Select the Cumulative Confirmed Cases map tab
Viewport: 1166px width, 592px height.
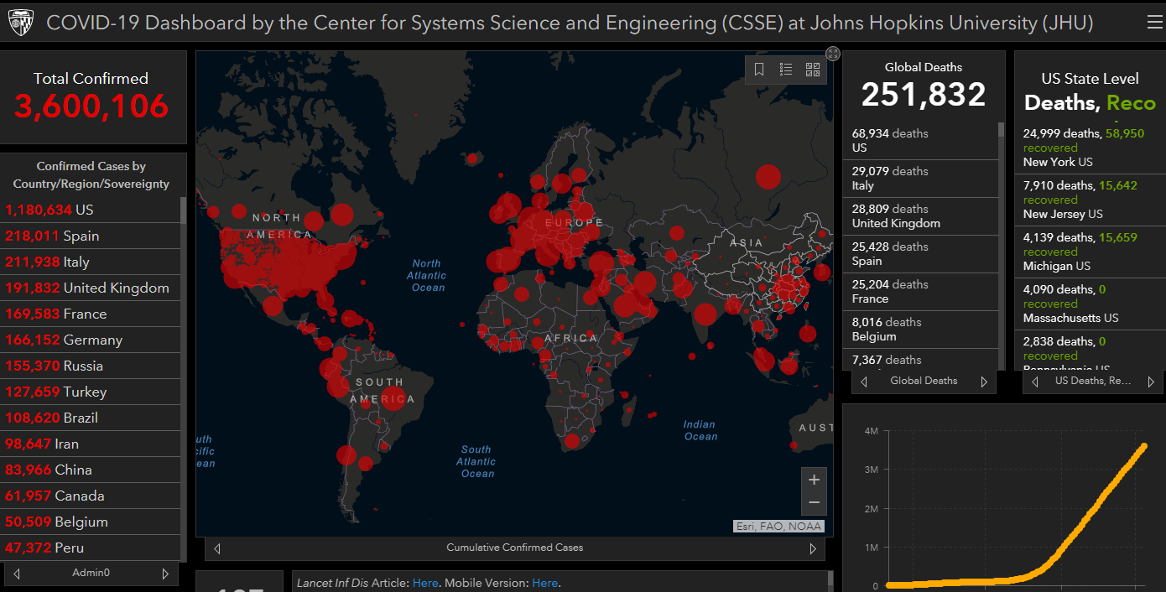pos(514,548)
